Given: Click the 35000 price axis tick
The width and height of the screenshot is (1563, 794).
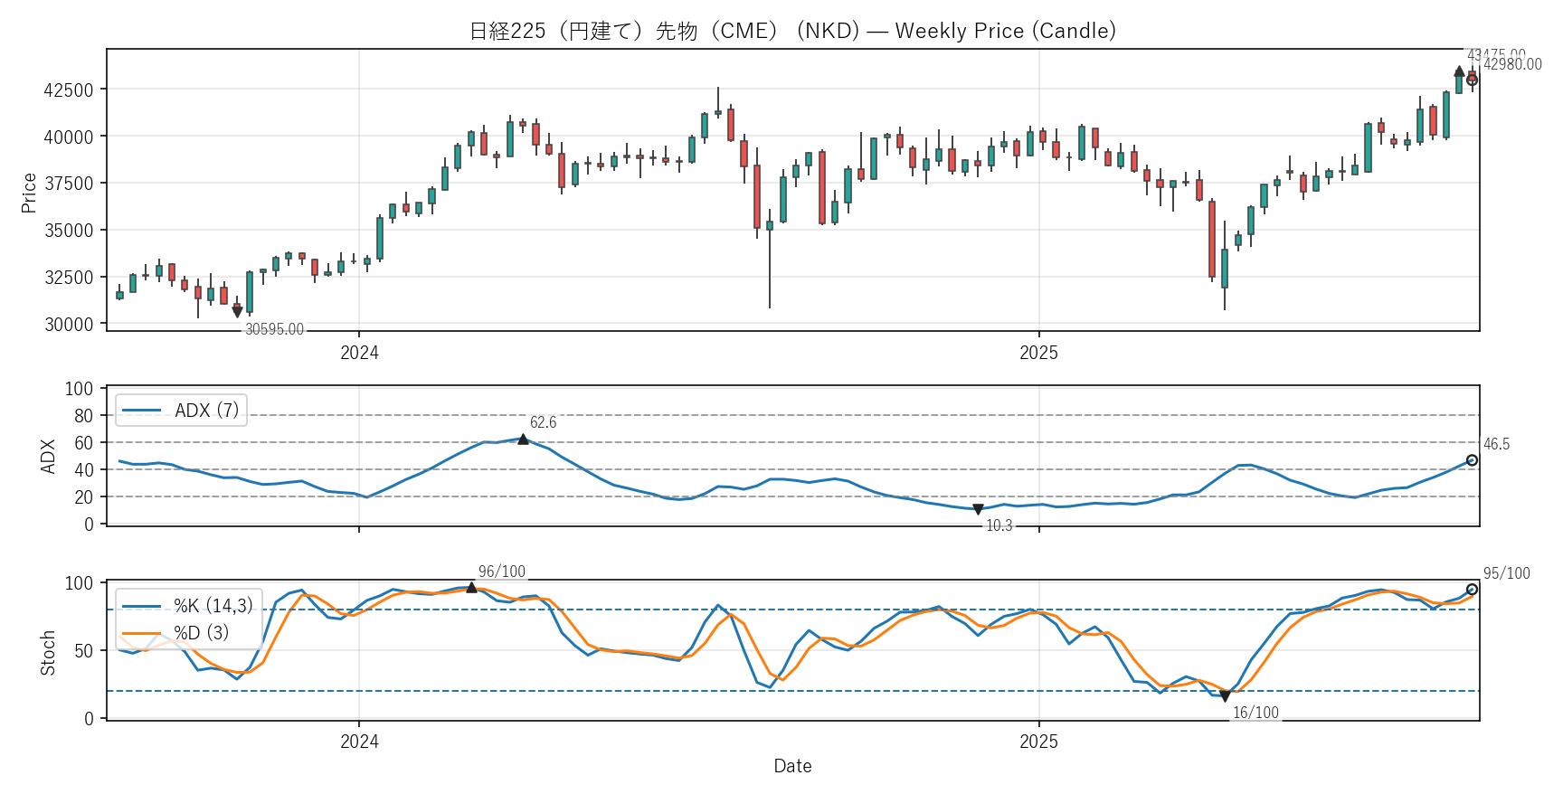Looking at the screenshot, I should [69, 231].
